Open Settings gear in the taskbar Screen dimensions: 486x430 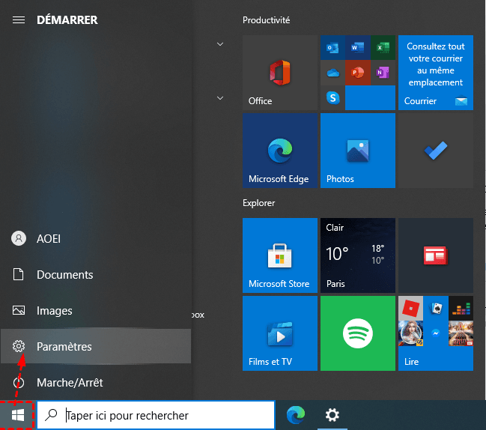(x=332, y=415)
